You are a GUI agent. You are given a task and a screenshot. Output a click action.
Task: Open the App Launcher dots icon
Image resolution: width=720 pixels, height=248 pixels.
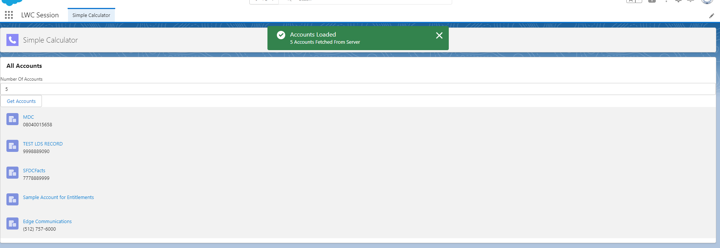[9, 15]
